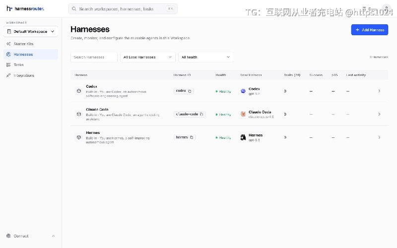Click the Success column header
The width and height of the screenshot is (397, 248).
[316, 75]
